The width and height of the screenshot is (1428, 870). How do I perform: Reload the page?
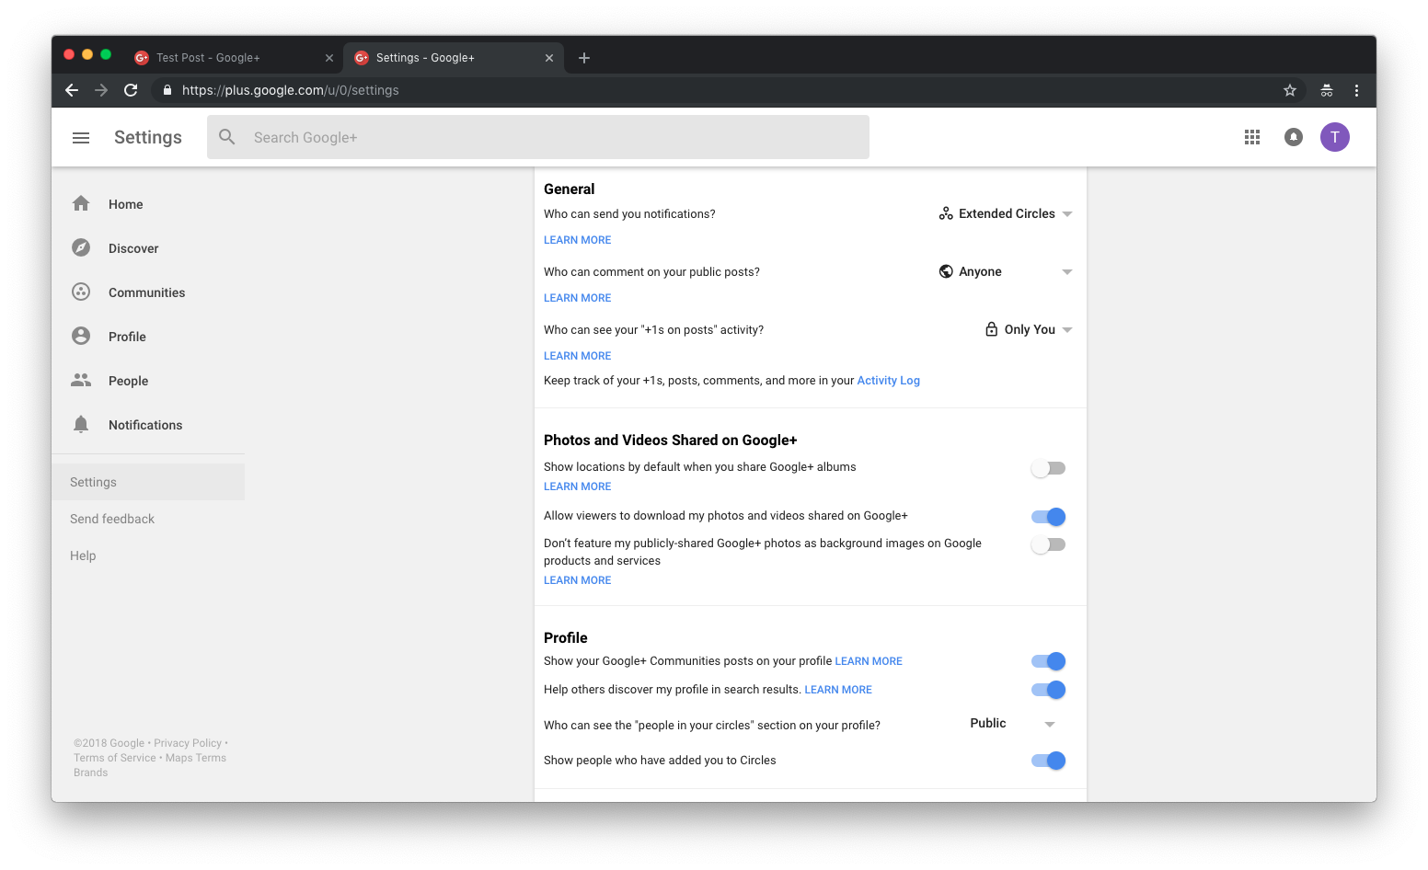point(131,90)
